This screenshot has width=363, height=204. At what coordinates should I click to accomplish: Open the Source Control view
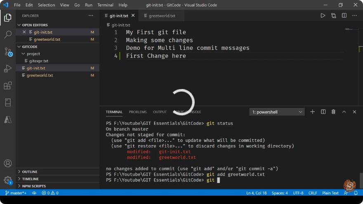[x=8, y=52]
